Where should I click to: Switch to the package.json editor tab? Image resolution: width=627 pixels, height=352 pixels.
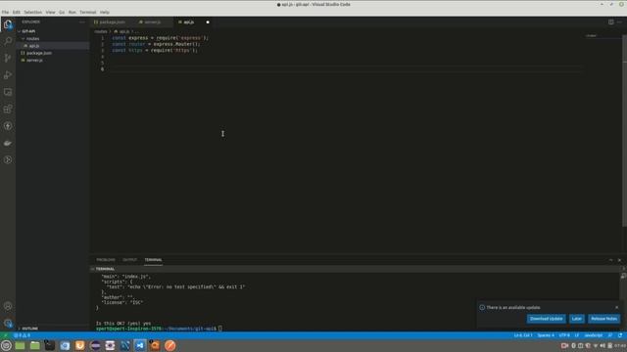[x=113, y=22]
